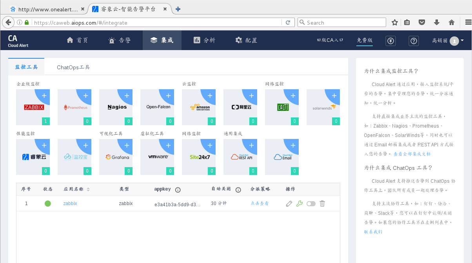Select the appkey value e3a41b3a-5dd9-d3...
This screenshot has width=472, height=263.
[x=178, y=204]
